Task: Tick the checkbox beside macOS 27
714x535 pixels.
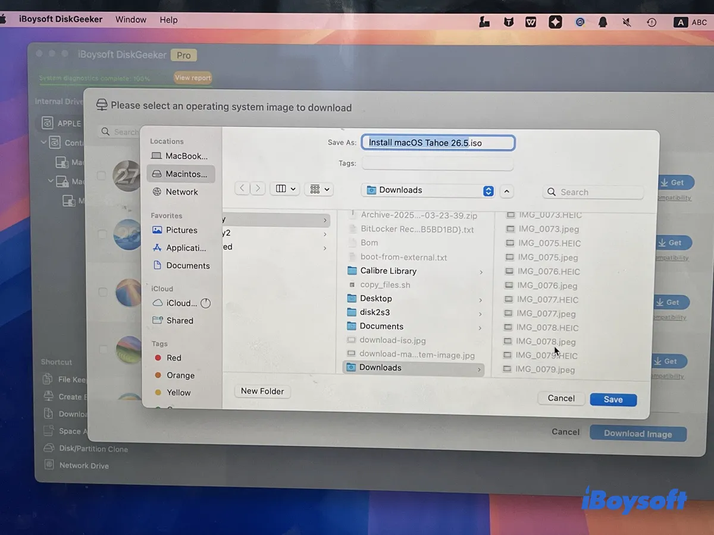Action: point(101,175)
